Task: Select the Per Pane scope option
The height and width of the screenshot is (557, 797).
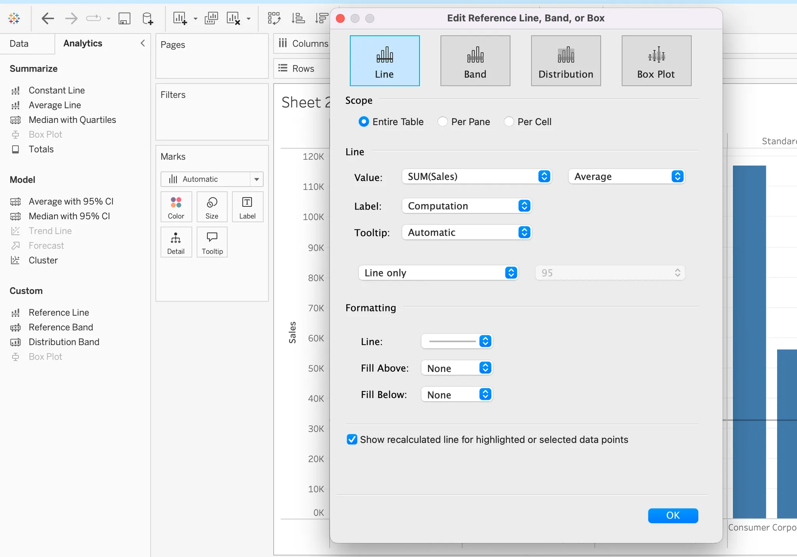Action: 443,122
